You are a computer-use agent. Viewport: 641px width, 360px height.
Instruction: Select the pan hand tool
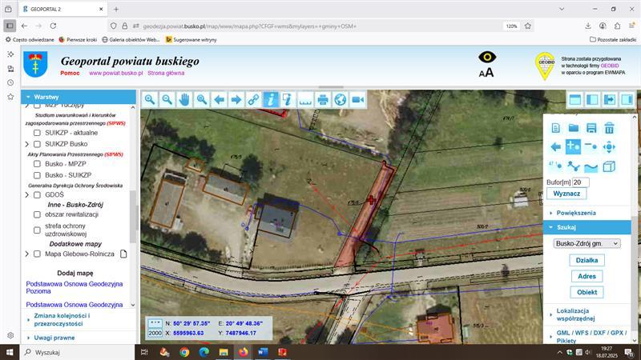pyautogui.click(x=184, y=99)
